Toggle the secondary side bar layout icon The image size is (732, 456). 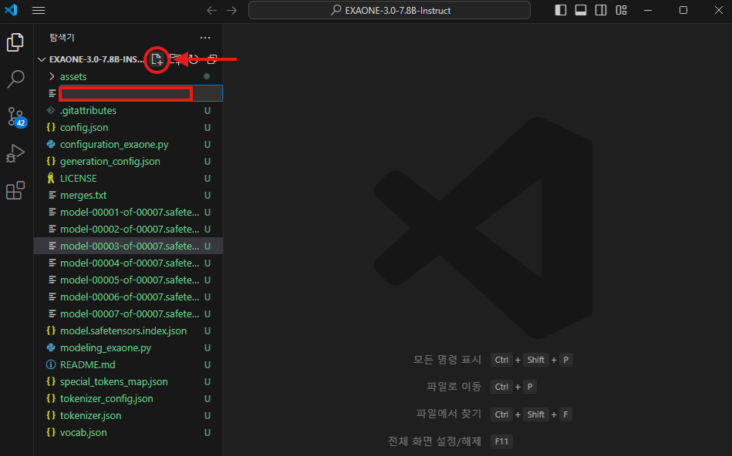pos(601,10)
